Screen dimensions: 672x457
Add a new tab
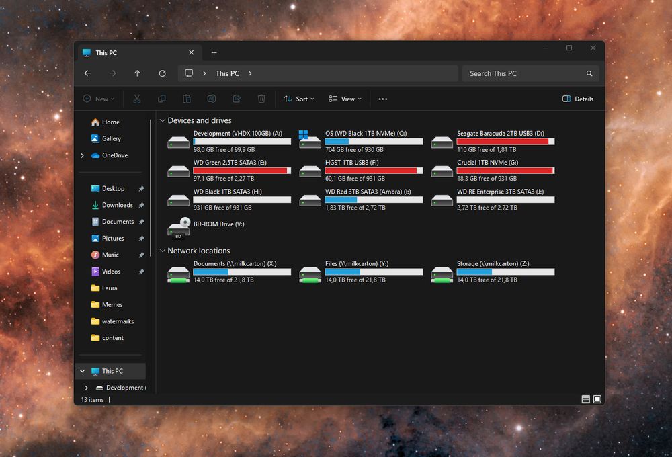coord(214,52)
